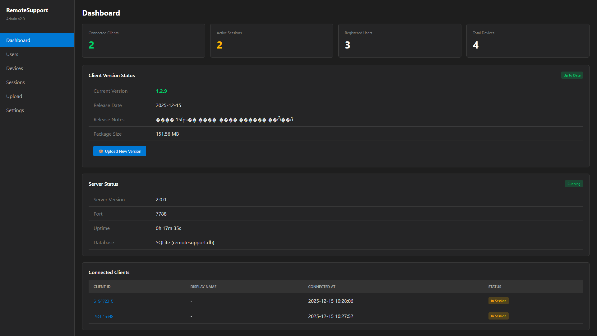Click In Session badge for first client
The height and width of the screenshot is (336, 597).
pyautogui.click(x=498, y=301)
